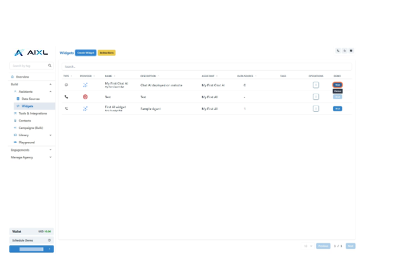
Task: Click the search magnifier icon in the sidebar
Action: tap(50, 66)
